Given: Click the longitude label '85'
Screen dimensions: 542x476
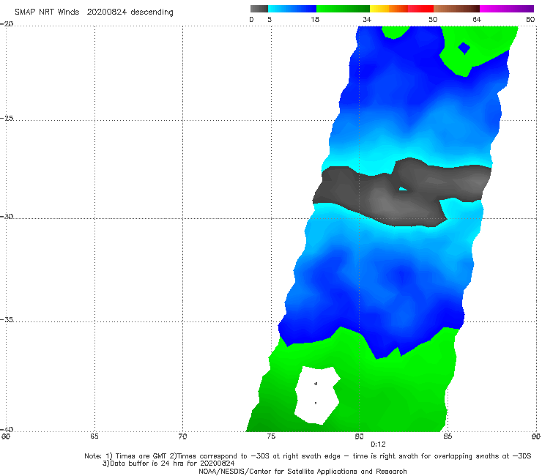Looking at the screenshot, I should pos(448,436).
